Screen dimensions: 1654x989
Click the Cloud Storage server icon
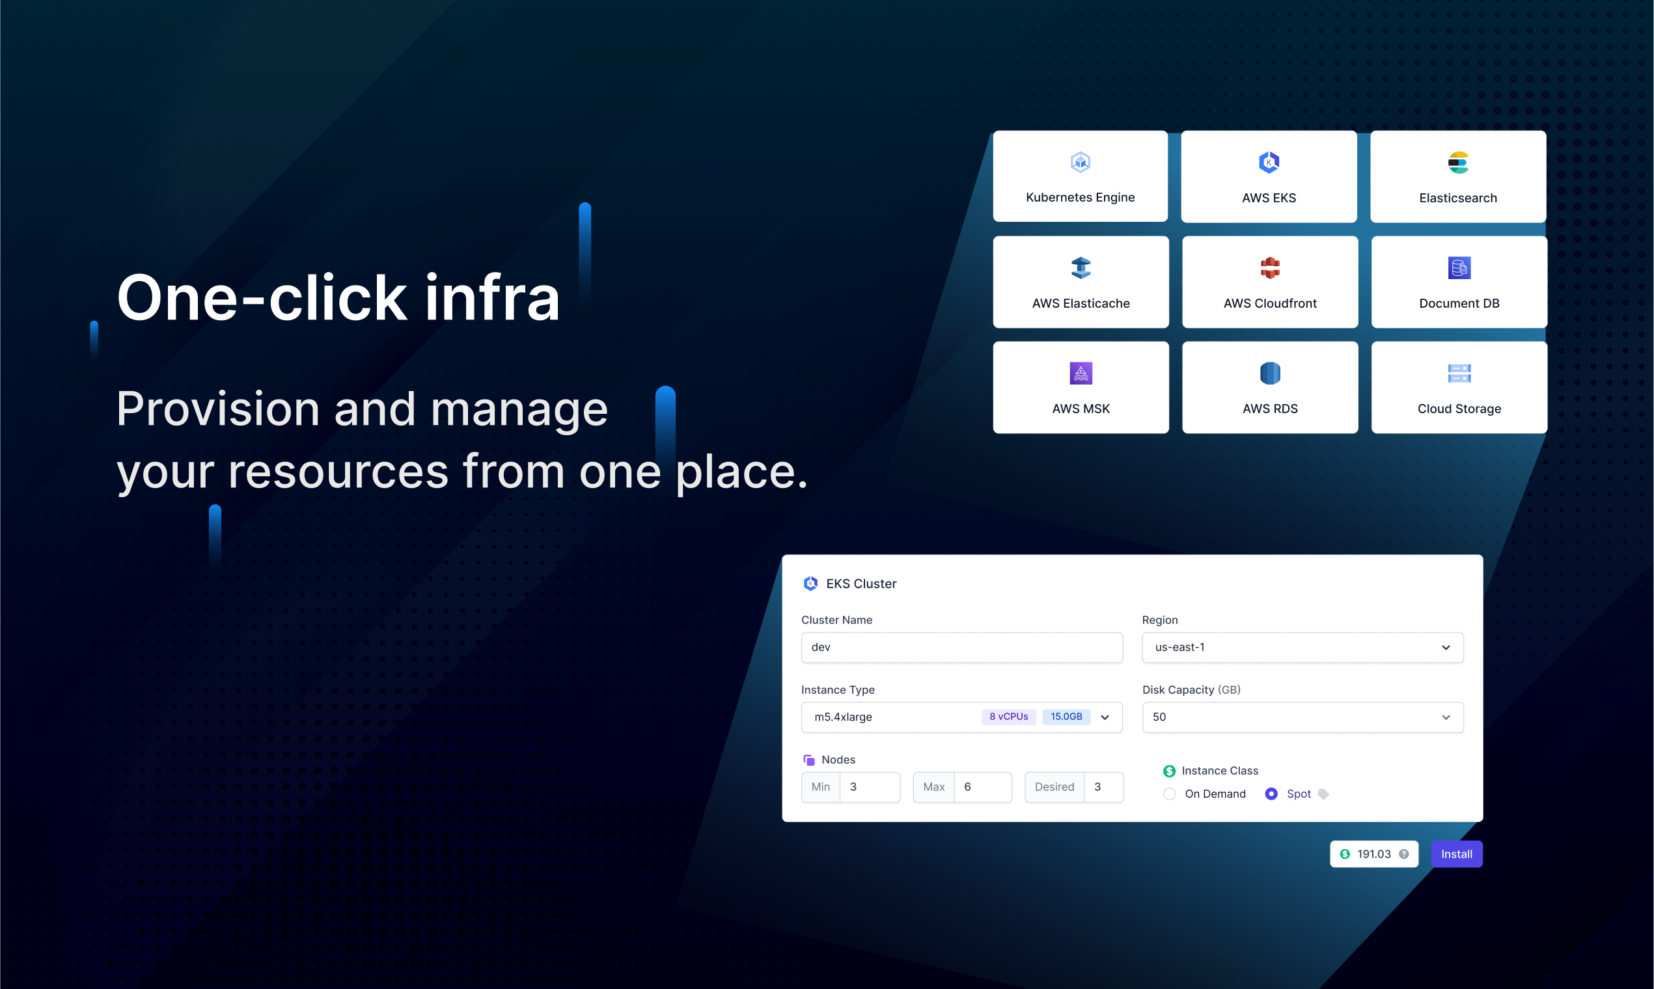click(x=1459, y=373)
